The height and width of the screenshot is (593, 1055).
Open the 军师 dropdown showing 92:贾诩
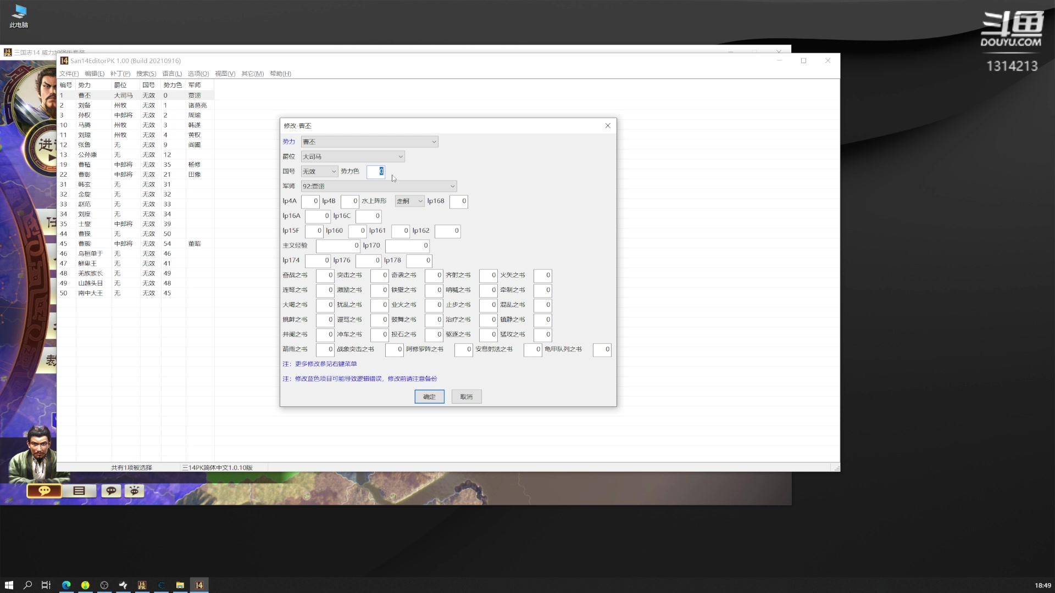[379, 186]
